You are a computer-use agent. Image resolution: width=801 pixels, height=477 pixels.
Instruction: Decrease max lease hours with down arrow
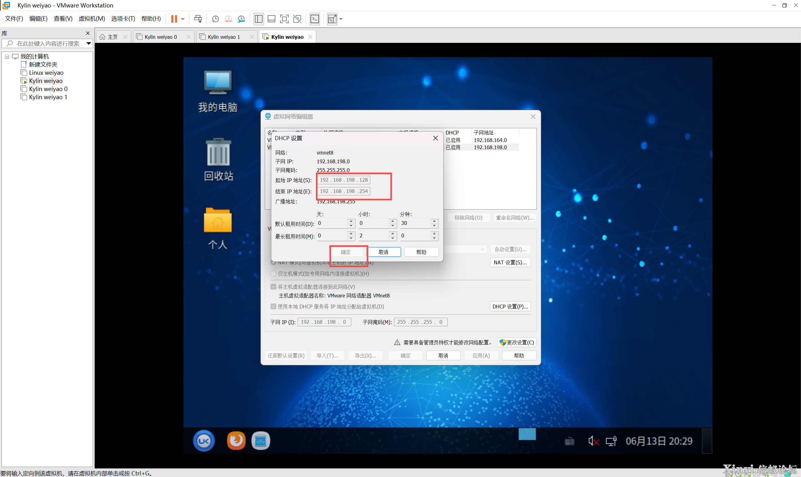click(393, 238)
